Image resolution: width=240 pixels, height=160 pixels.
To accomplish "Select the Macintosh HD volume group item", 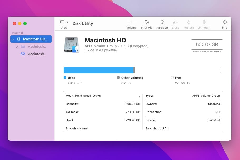I will 31,39.
